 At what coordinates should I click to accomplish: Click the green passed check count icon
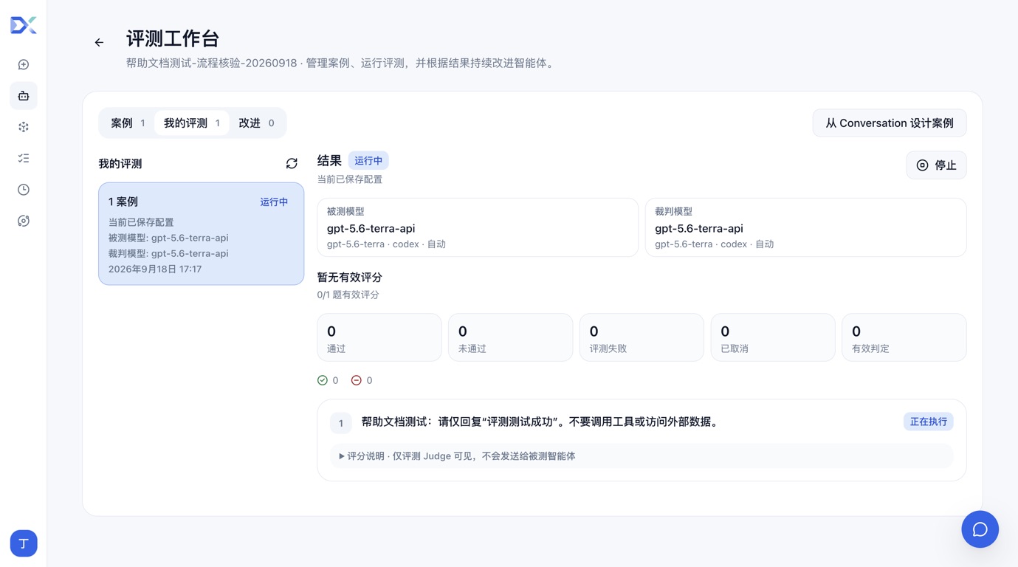click(323, 380)
